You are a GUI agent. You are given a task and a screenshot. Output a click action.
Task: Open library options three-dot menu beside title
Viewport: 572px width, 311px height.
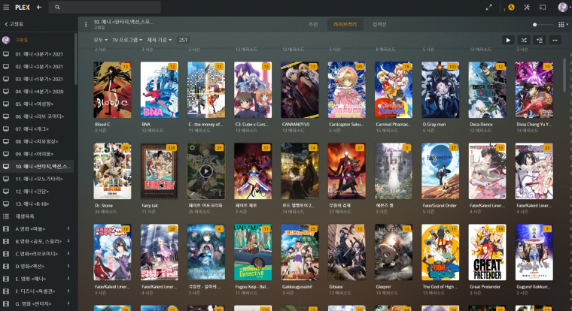point(86,24)
